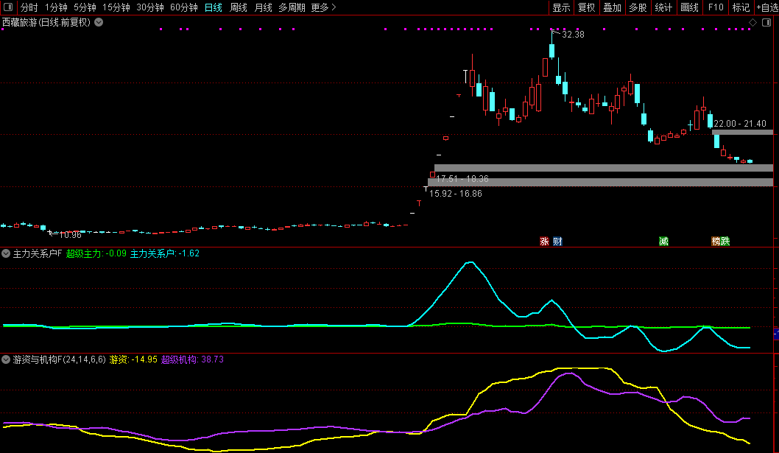Click the blue 财 event marker
Viewport: 779px width, 453px height.
557,241
